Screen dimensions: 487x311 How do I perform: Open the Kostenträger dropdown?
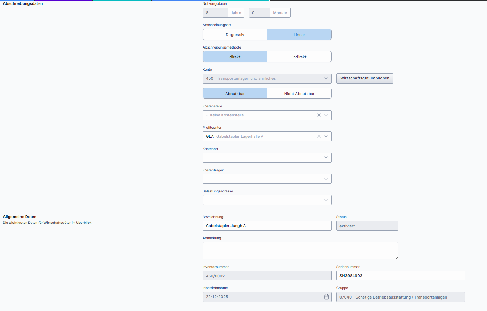[x=267, y=179]
